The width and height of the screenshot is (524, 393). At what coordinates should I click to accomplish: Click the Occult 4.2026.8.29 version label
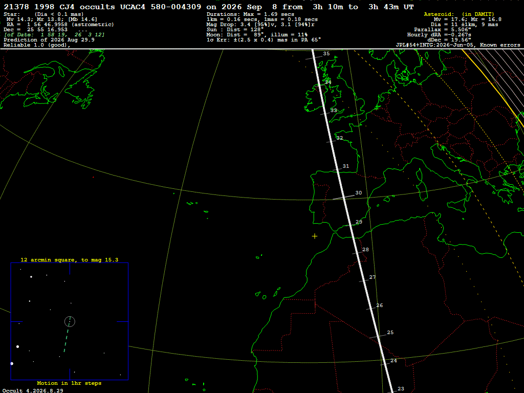(33, 390)
